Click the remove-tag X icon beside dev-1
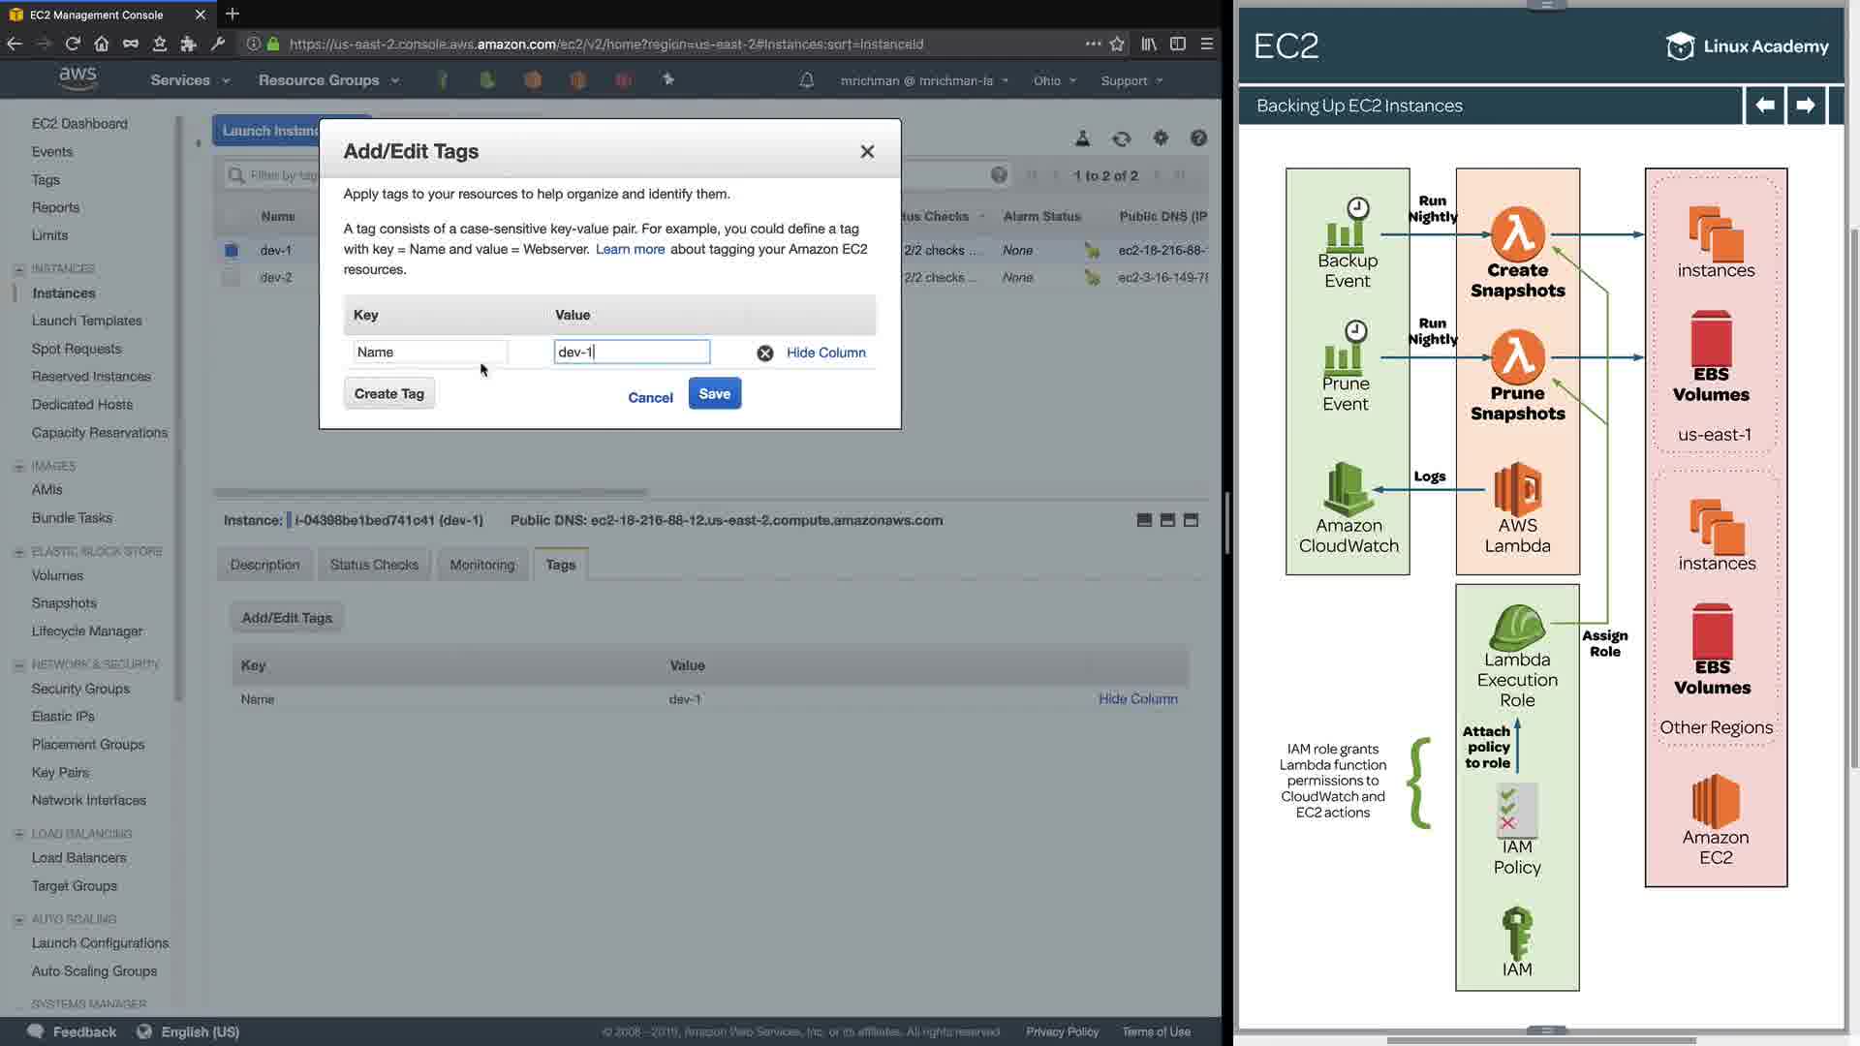This screenshot has width=1860, height=1046. 765,354
